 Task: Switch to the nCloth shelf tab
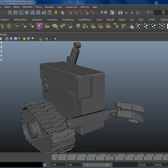tap(152, 20)
